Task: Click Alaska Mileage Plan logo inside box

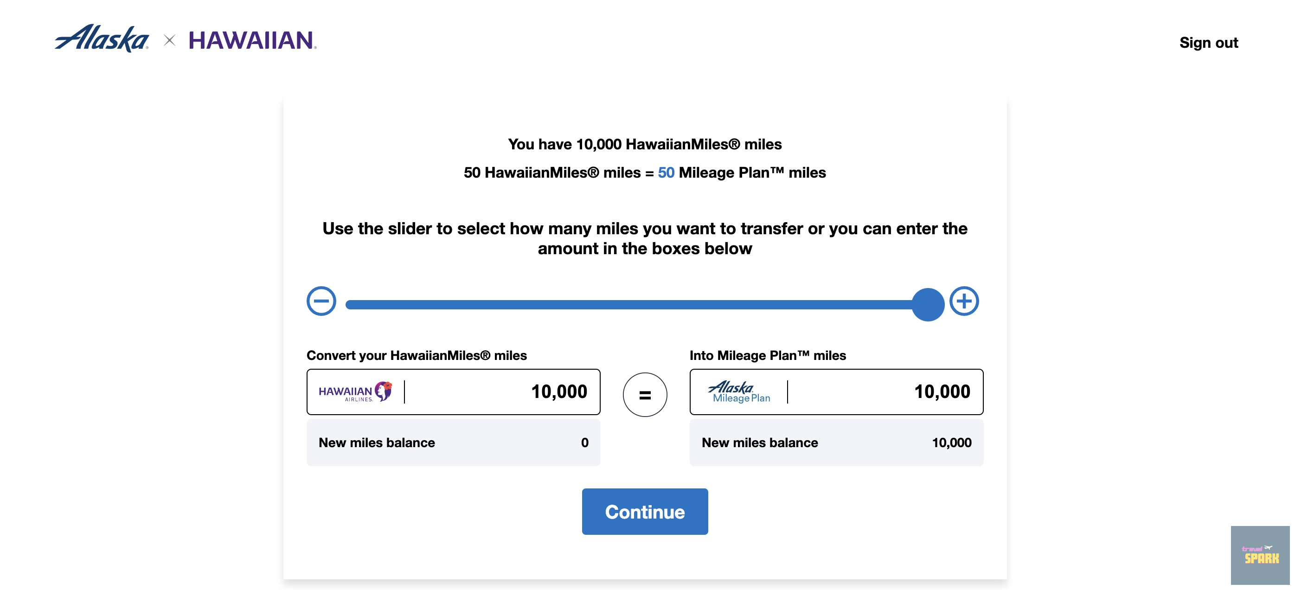Action: pos(738,391)
